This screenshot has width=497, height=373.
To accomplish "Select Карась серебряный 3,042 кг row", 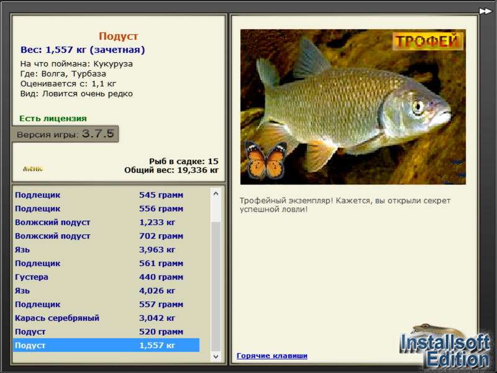I will pos(106,318).
